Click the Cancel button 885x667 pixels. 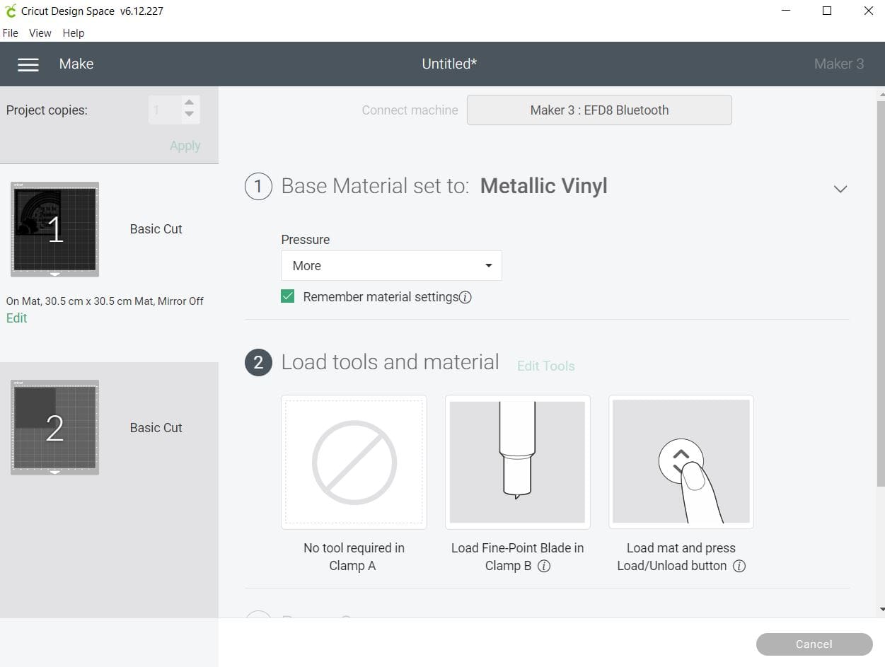(x=814, y=644)
